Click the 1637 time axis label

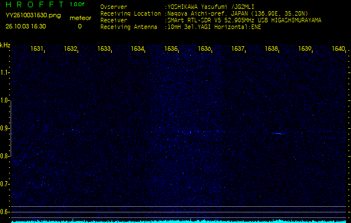pos(238,49)
